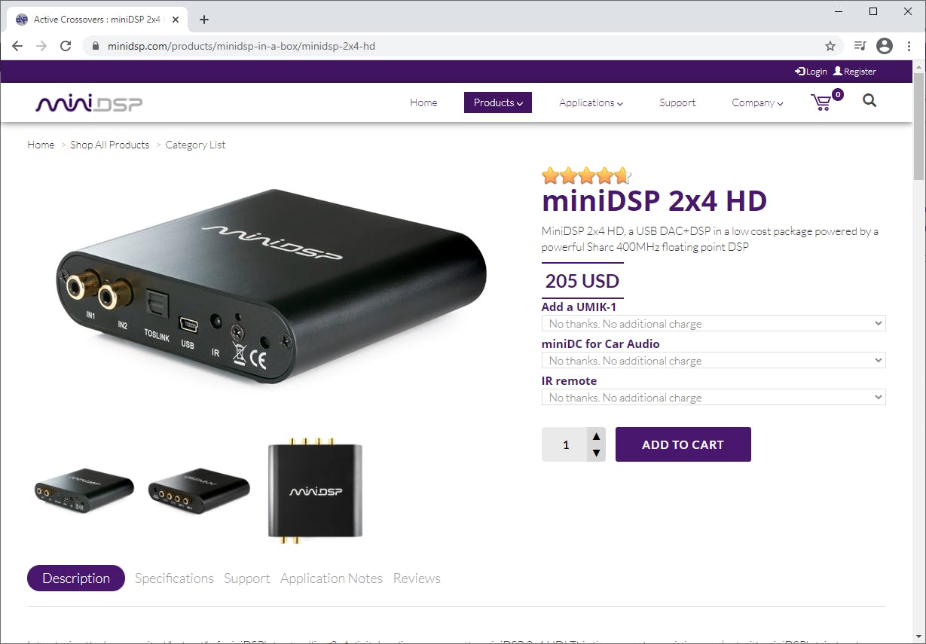This screenshot has width=926, height=644.
Task: View site info via the padlock icon
Action: 95,46
